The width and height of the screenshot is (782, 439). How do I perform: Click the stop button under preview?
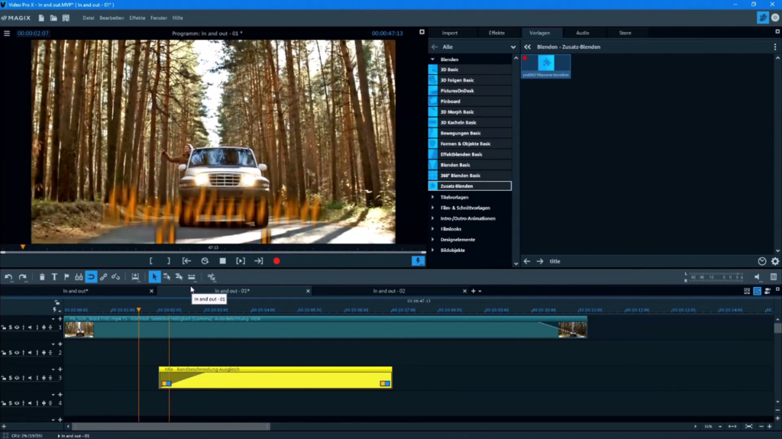pyautogui.click(x=222, y=261)
